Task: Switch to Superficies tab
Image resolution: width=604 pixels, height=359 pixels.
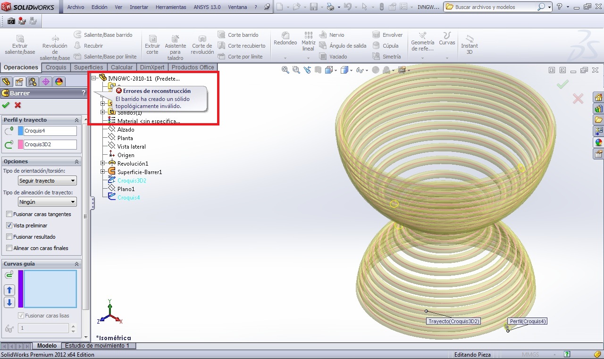Action: pyautogui.click(x=89, y=67)
